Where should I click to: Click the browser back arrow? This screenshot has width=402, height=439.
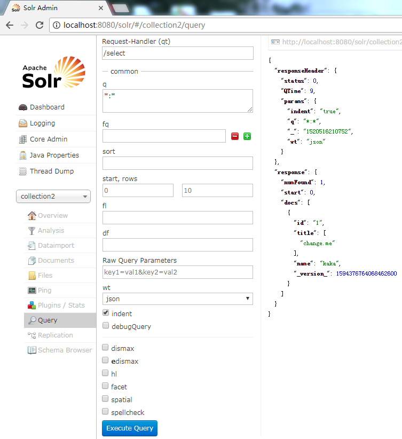(x=10, y=25)
